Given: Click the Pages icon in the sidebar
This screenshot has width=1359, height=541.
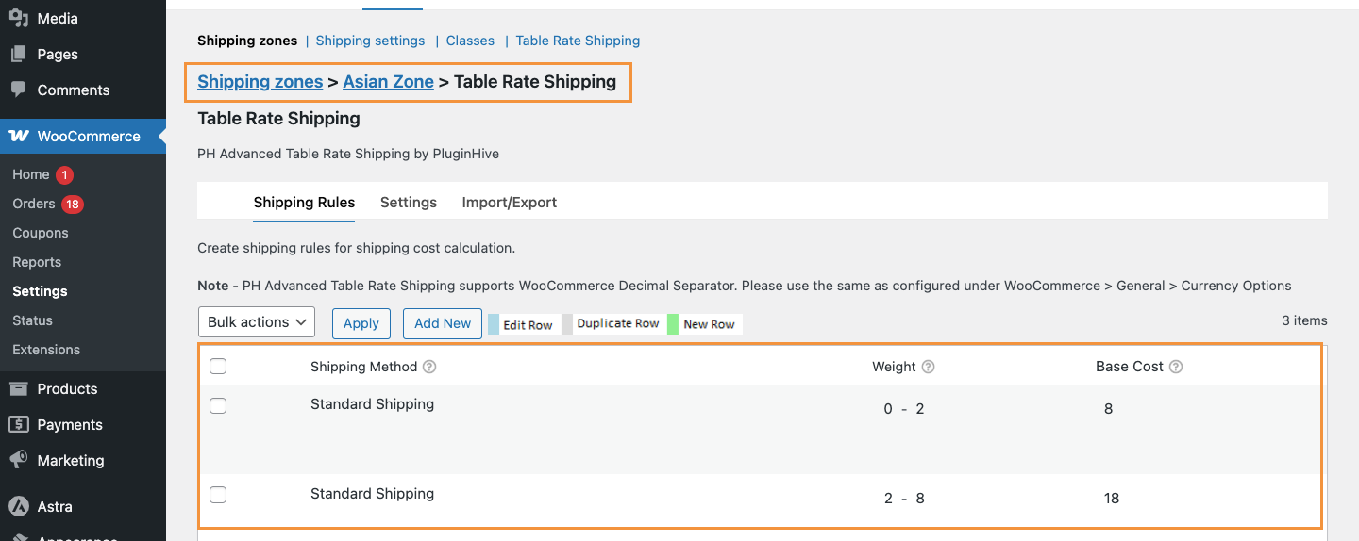Looking at the screenshot, I should point(18,54).
